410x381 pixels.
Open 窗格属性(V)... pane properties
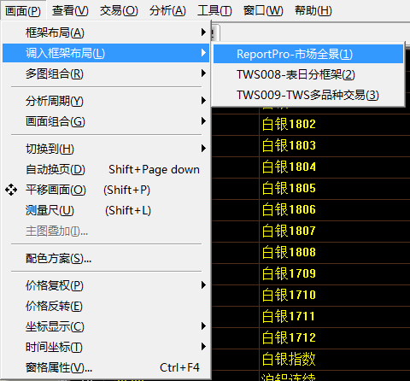(x=106, y=367)
